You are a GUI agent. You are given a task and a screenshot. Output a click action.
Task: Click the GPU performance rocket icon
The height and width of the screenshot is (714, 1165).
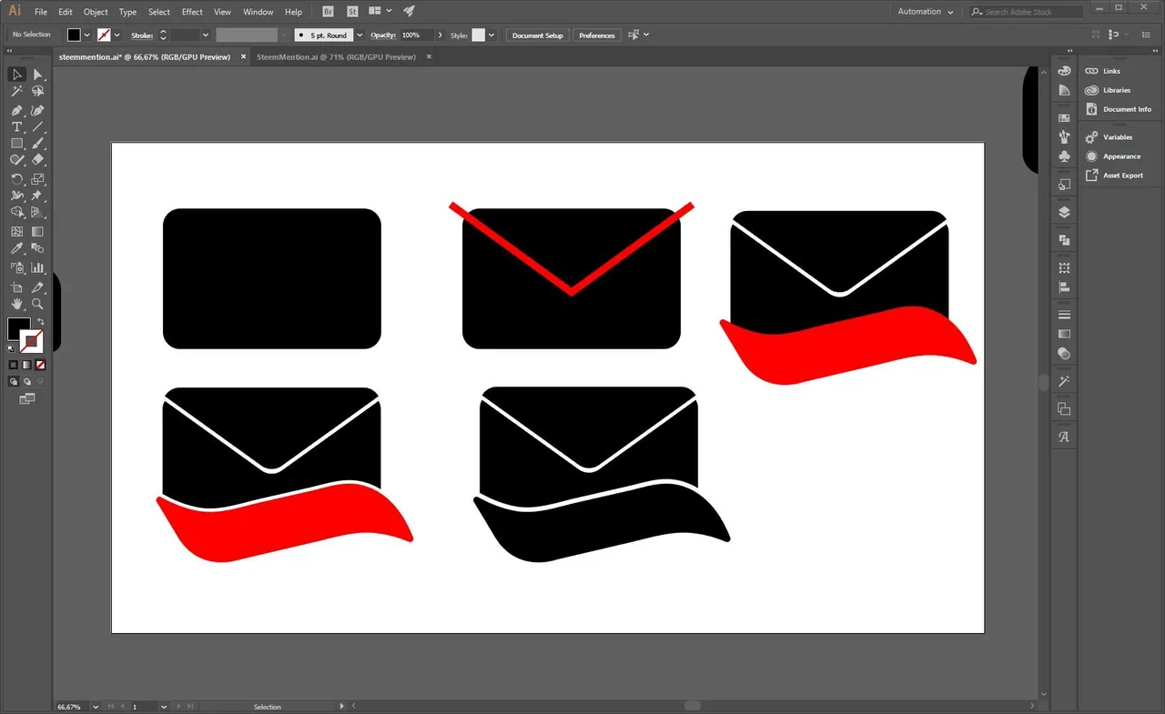[410, 12]
